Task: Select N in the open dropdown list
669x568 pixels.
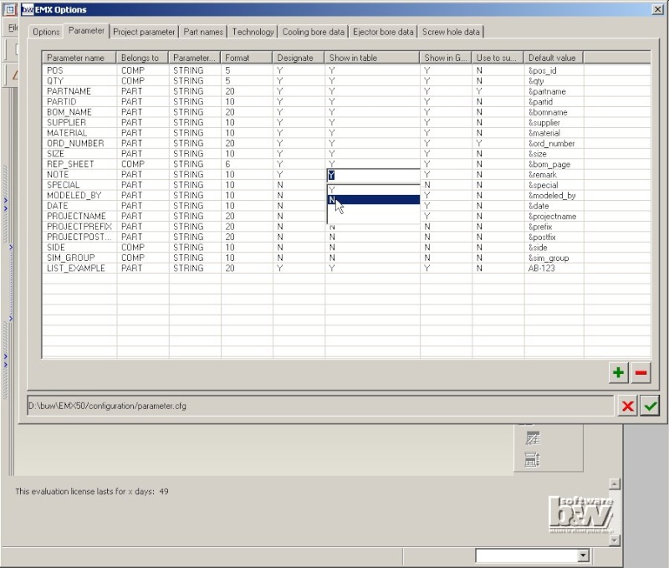Action: click(374, 200)
